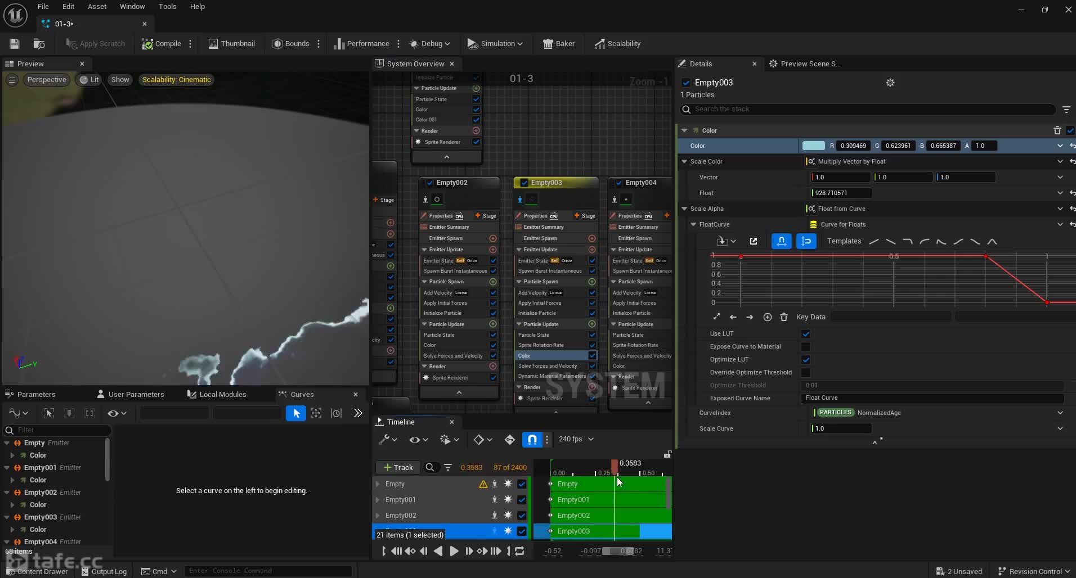
Task: Browse to asset in Content Browser
Action: 39,44
